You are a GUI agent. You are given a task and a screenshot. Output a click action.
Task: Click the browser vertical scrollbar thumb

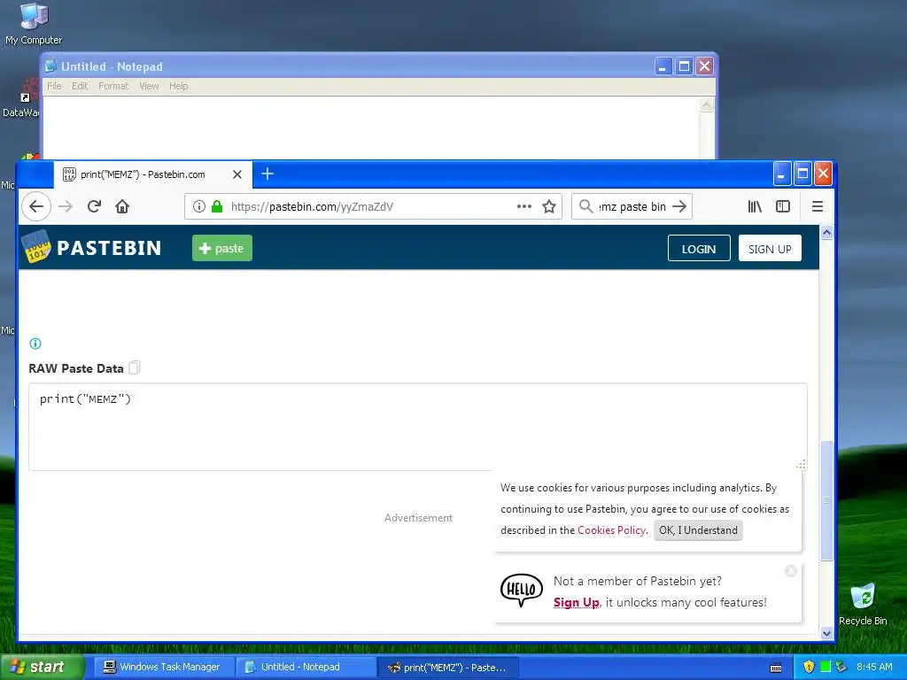[x=826, y=500]
